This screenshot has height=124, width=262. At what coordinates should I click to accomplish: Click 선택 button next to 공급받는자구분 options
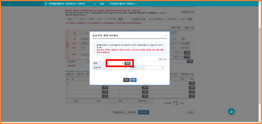pos(190,19)
